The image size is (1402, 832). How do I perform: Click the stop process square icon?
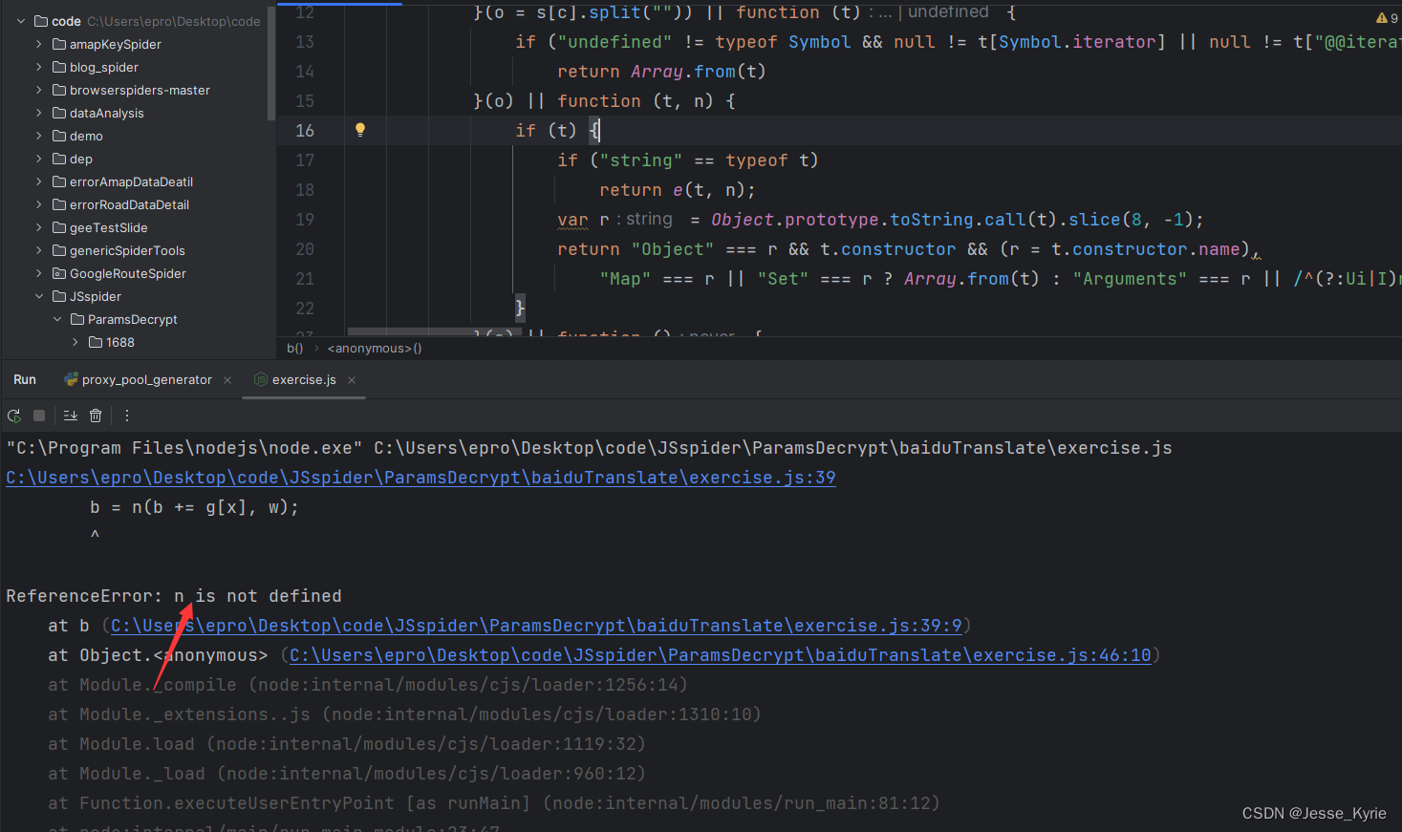(39, 416)
